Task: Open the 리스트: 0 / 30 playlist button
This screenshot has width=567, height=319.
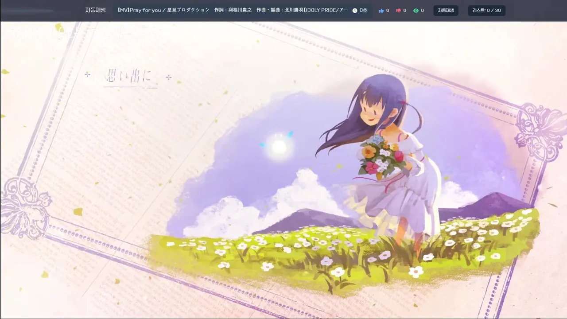Action: click(x=486, y=11)
